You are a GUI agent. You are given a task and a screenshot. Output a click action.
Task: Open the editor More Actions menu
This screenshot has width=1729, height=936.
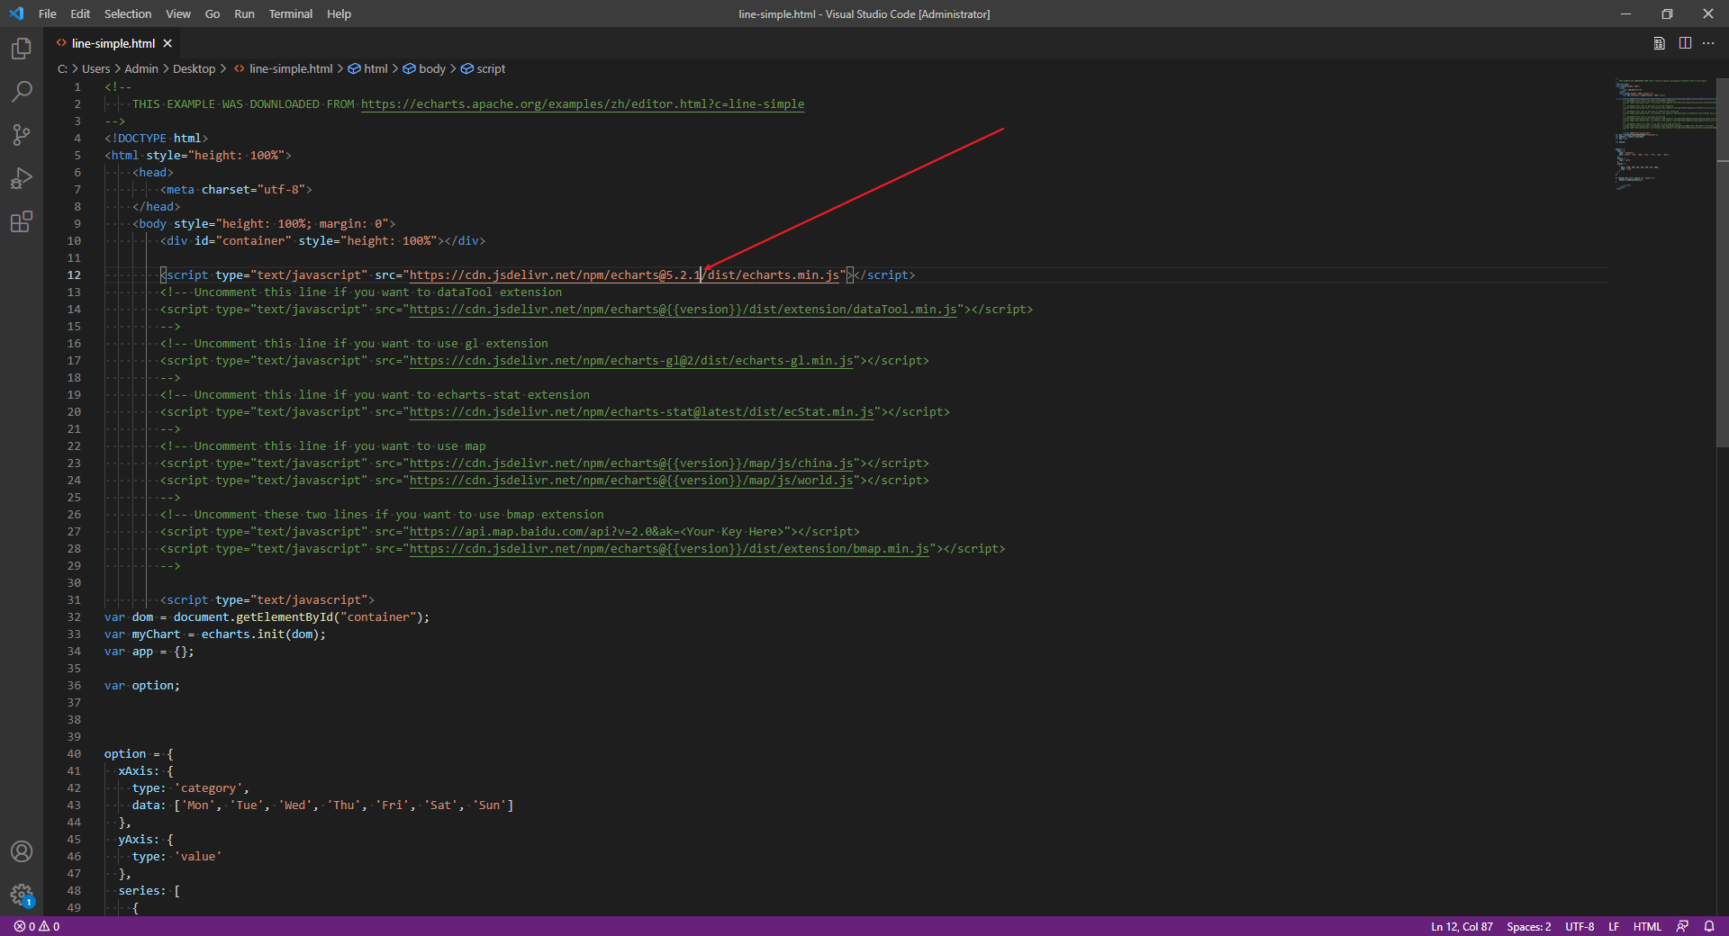[x=1708, y=43]
